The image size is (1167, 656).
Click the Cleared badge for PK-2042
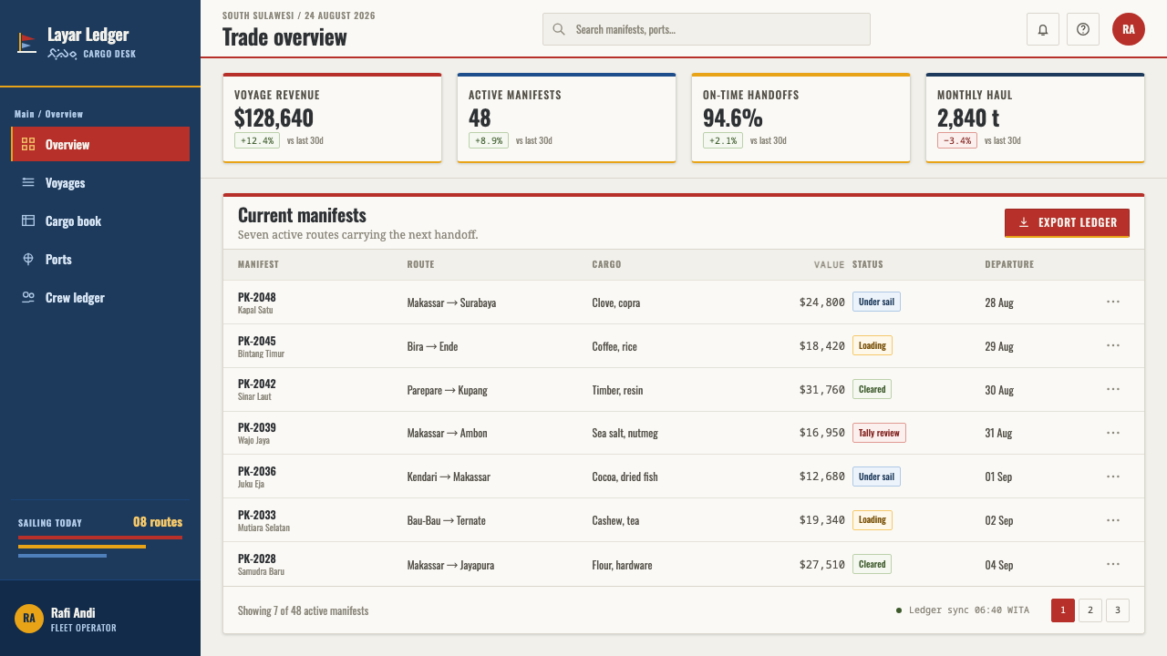point(872,389)
